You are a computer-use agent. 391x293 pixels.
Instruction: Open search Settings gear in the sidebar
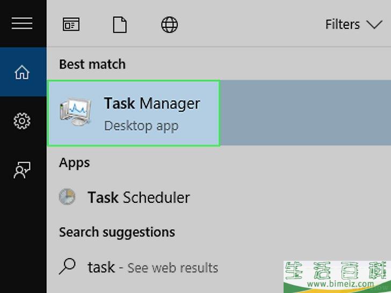point(22,121)
